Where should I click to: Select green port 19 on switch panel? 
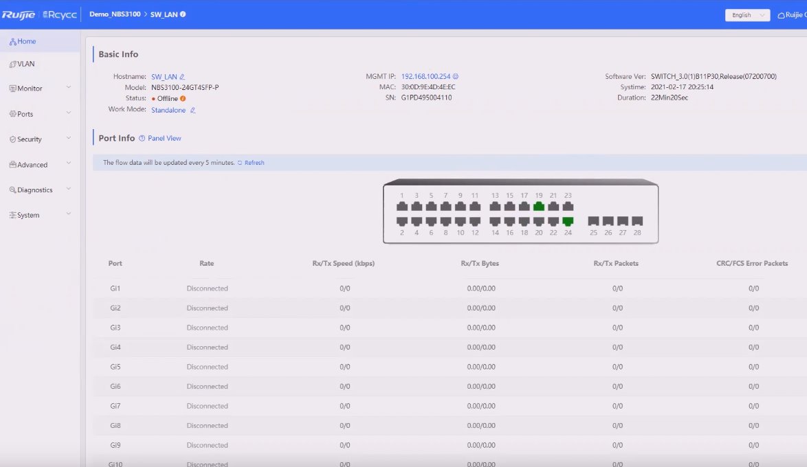539,206
